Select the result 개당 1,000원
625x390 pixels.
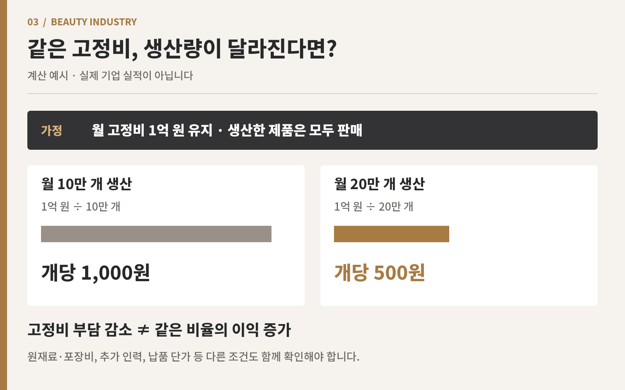[96, 272]
